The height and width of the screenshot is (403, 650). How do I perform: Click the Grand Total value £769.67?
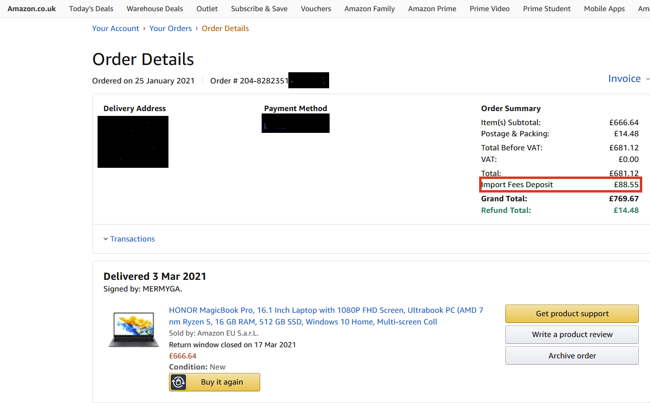pos(624,198)
